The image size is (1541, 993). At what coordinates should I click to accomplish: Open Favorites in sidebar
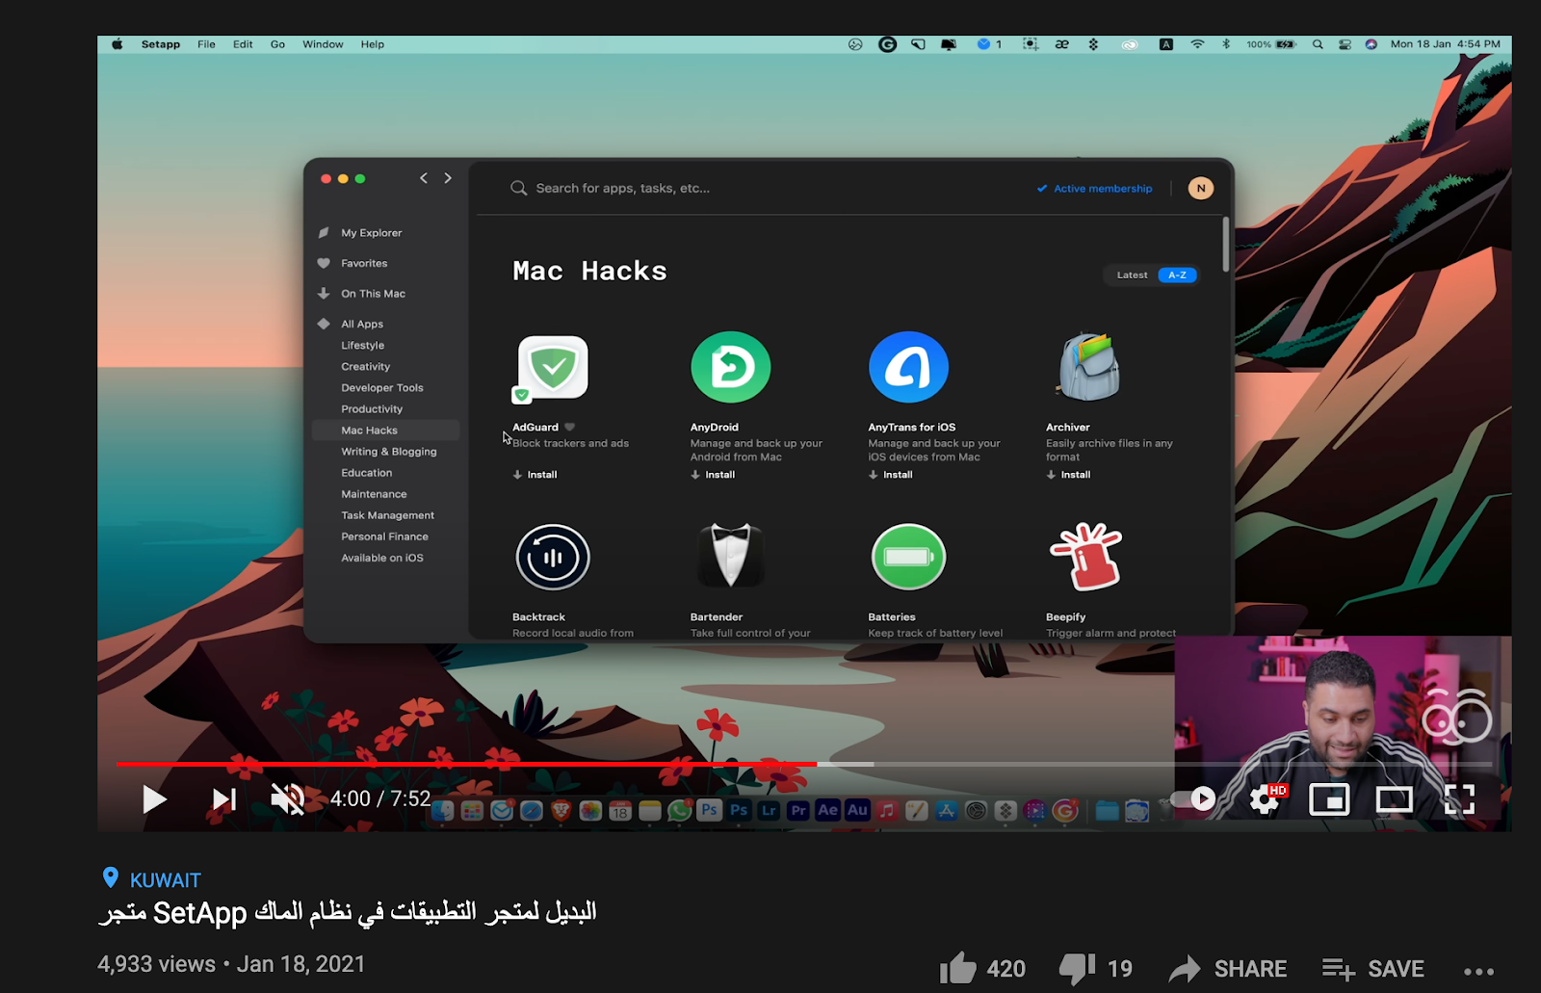point(364,263)
